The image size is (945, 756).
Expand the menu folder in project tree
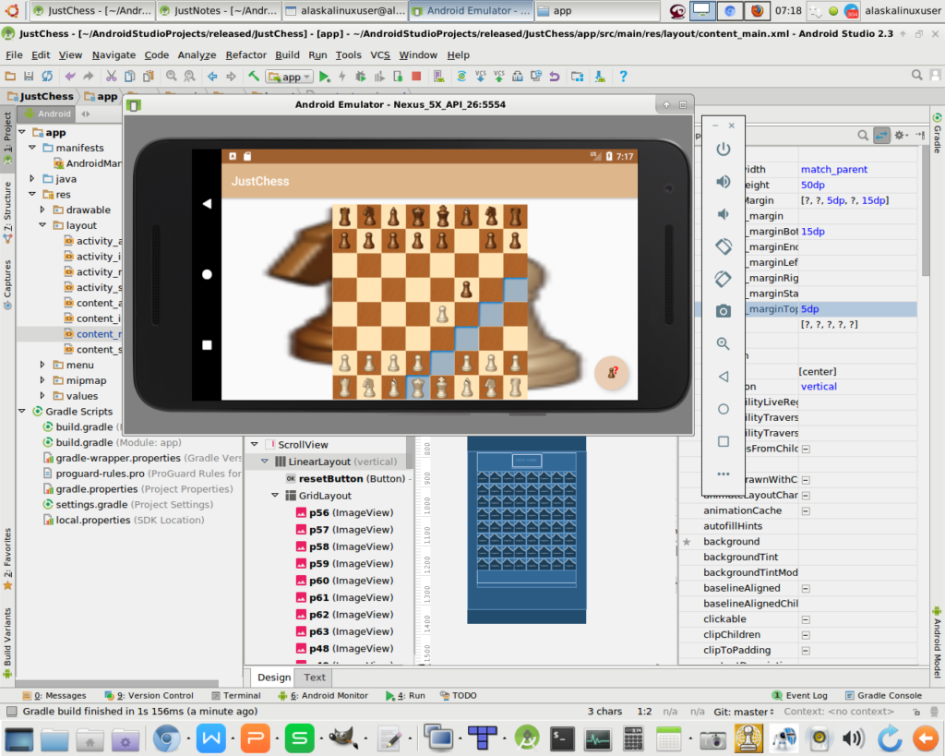pyautogui.click(x=43, y=365)
